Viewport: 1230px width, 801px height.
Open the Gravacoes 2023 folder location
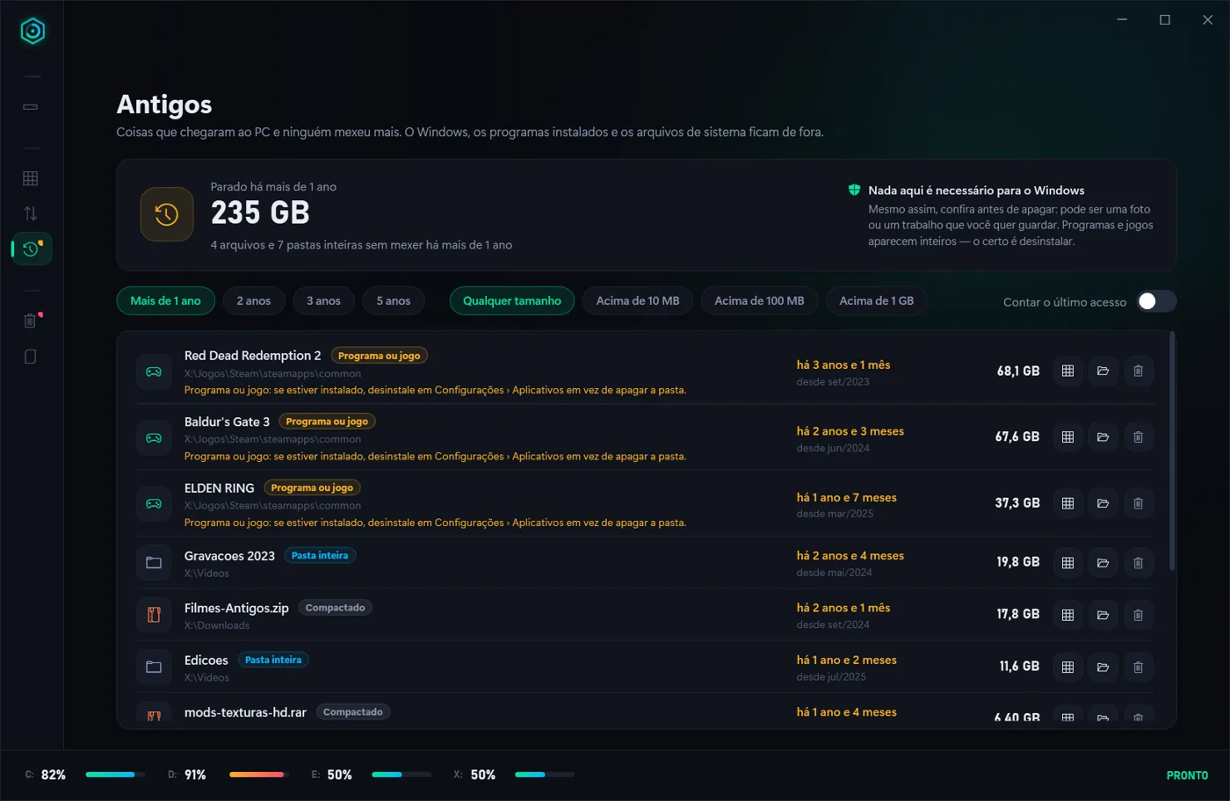pyautogui.click(x=1103, y=563)
